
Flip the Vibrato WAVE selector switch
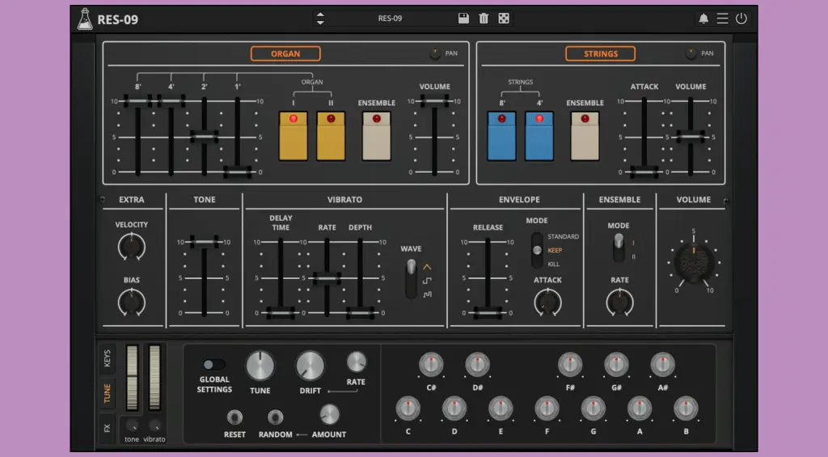(411, 277)
